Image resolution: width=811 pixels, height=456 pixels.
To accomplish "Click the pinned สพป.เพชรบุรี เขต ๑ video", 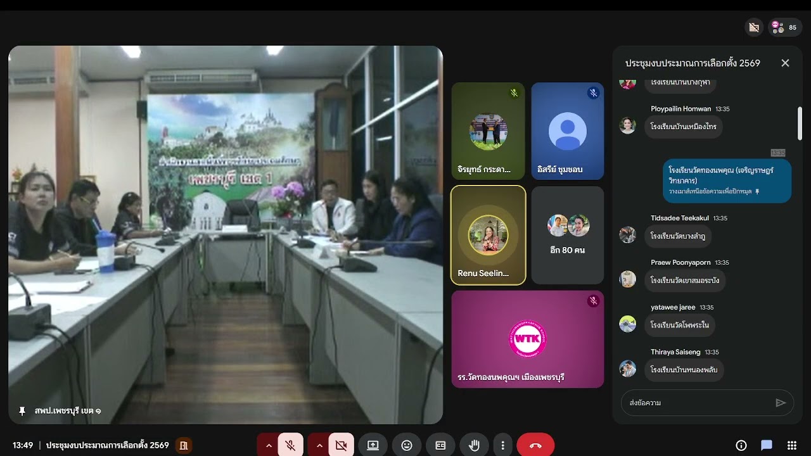I will [226, 234].
